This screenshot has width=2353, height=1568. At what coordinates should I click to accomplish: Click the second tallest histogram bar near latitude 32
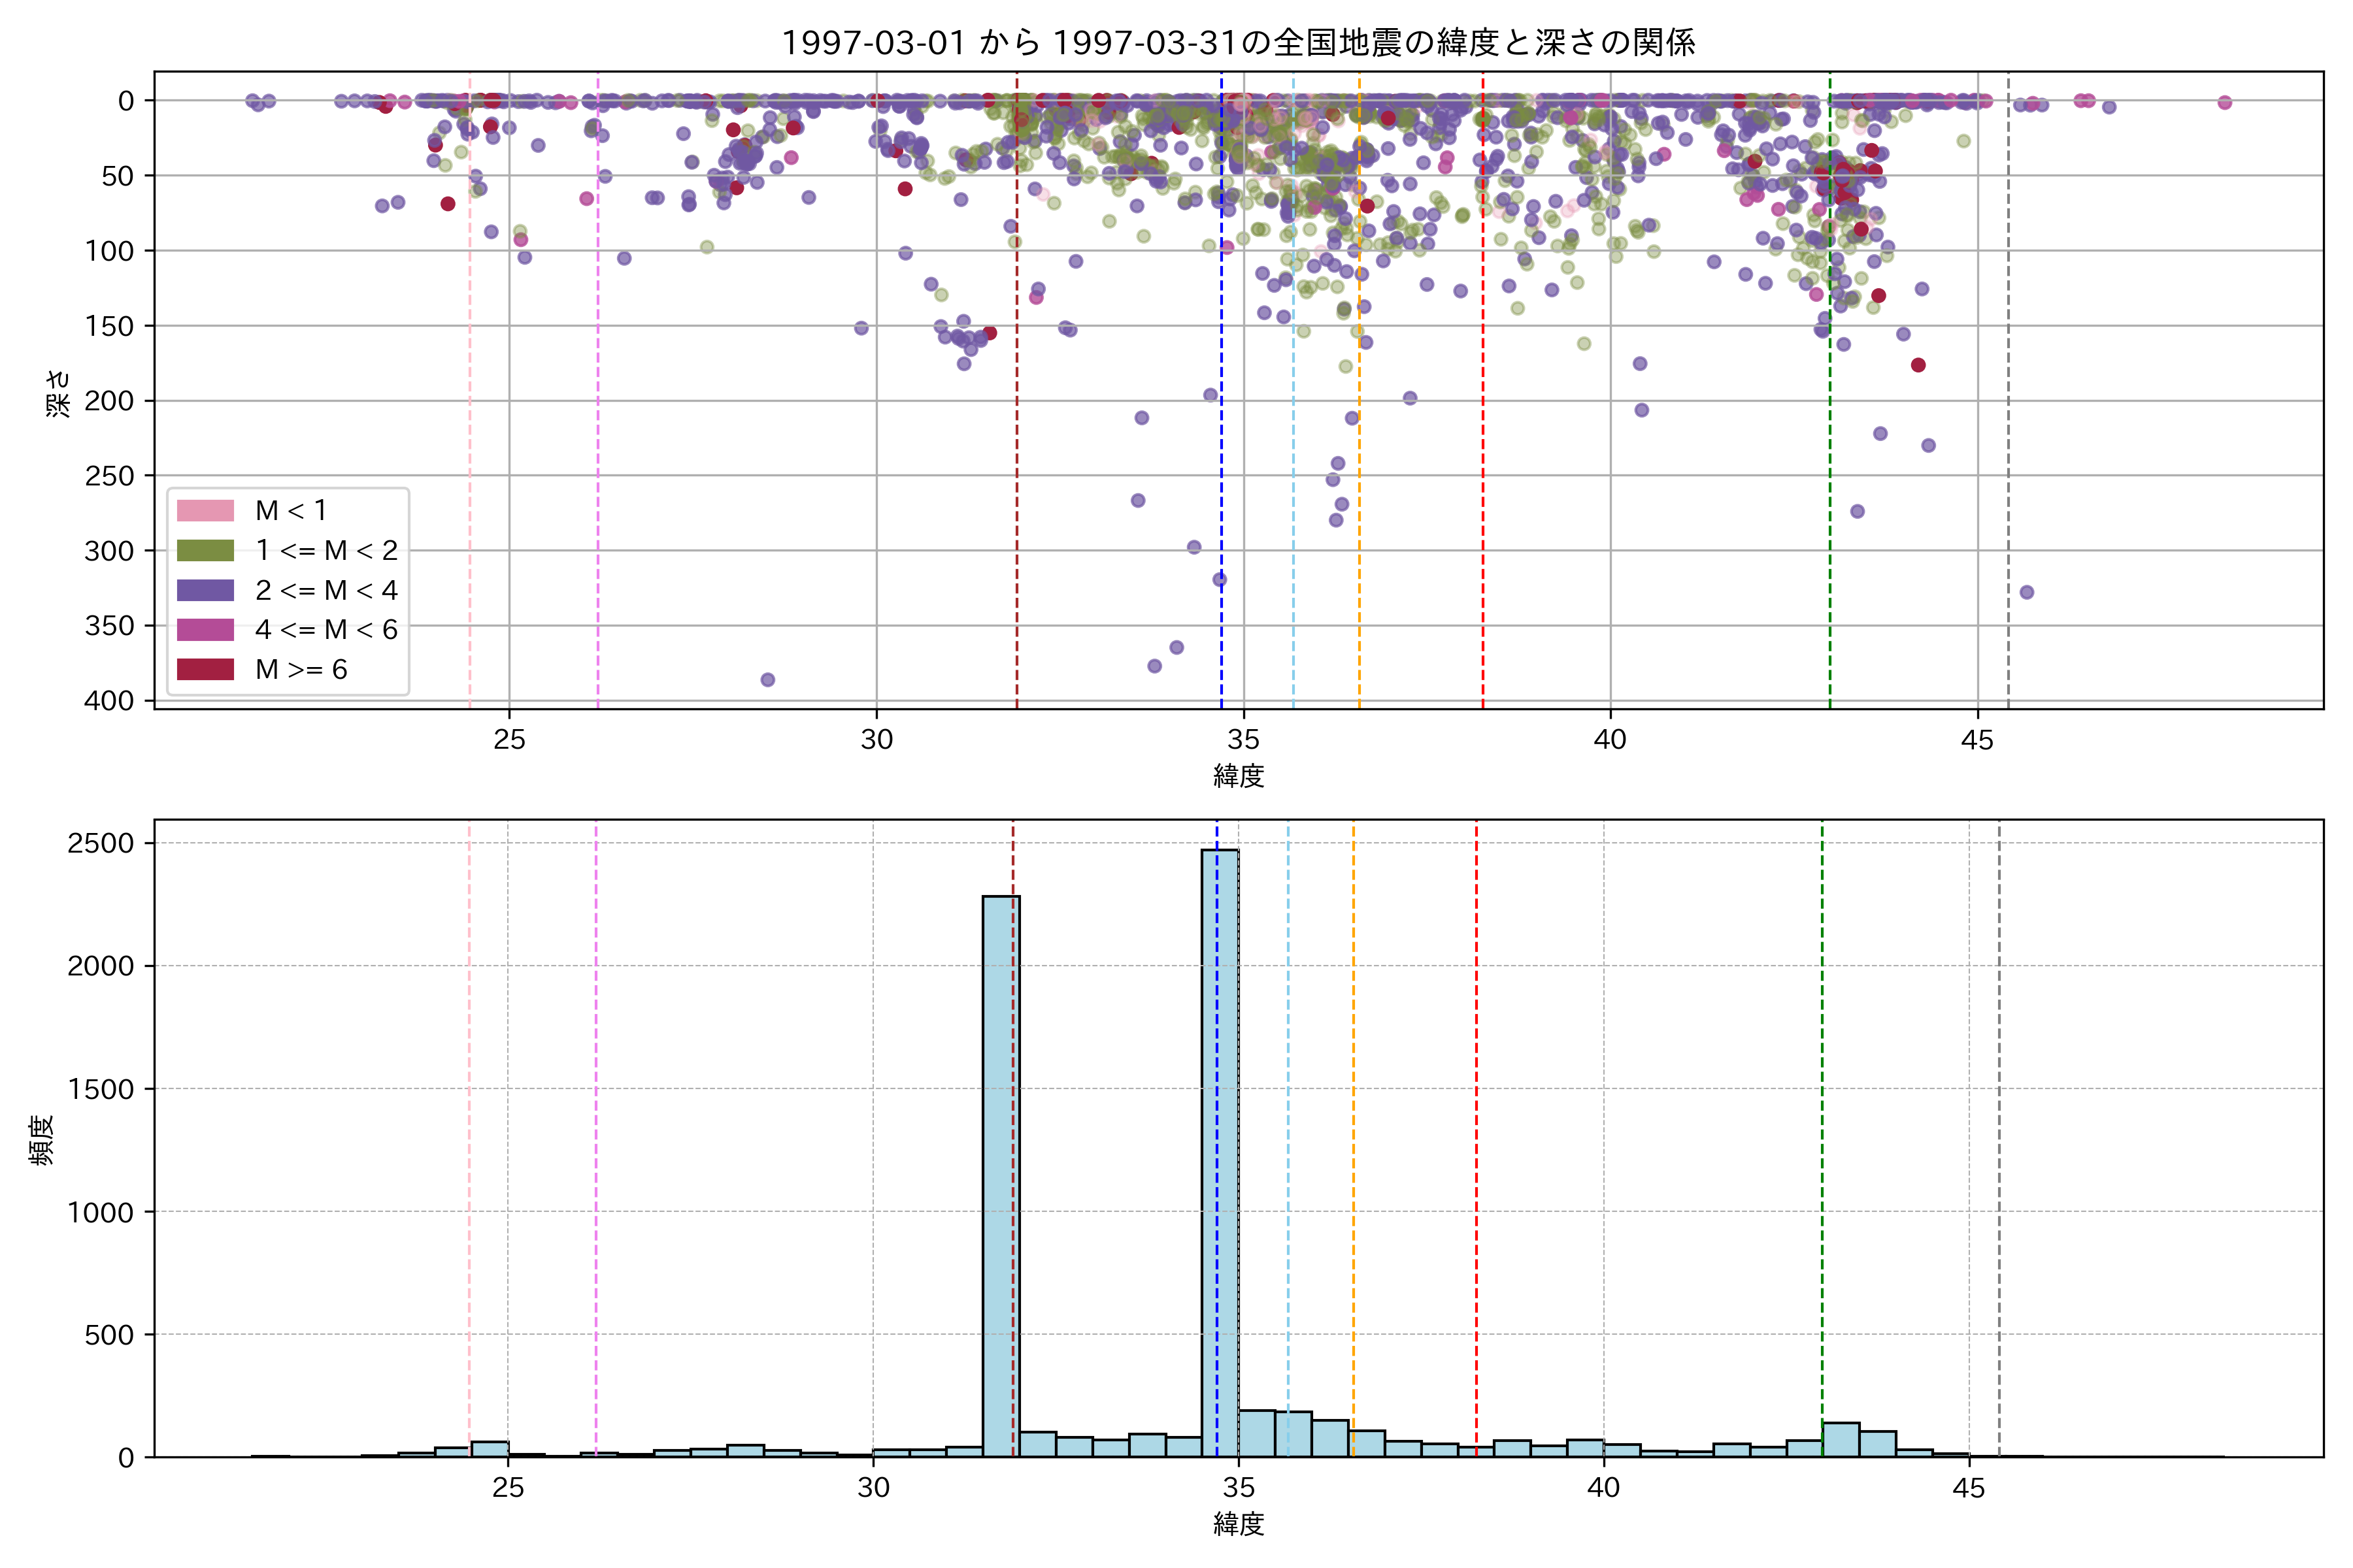[x=1001, y=1175]
